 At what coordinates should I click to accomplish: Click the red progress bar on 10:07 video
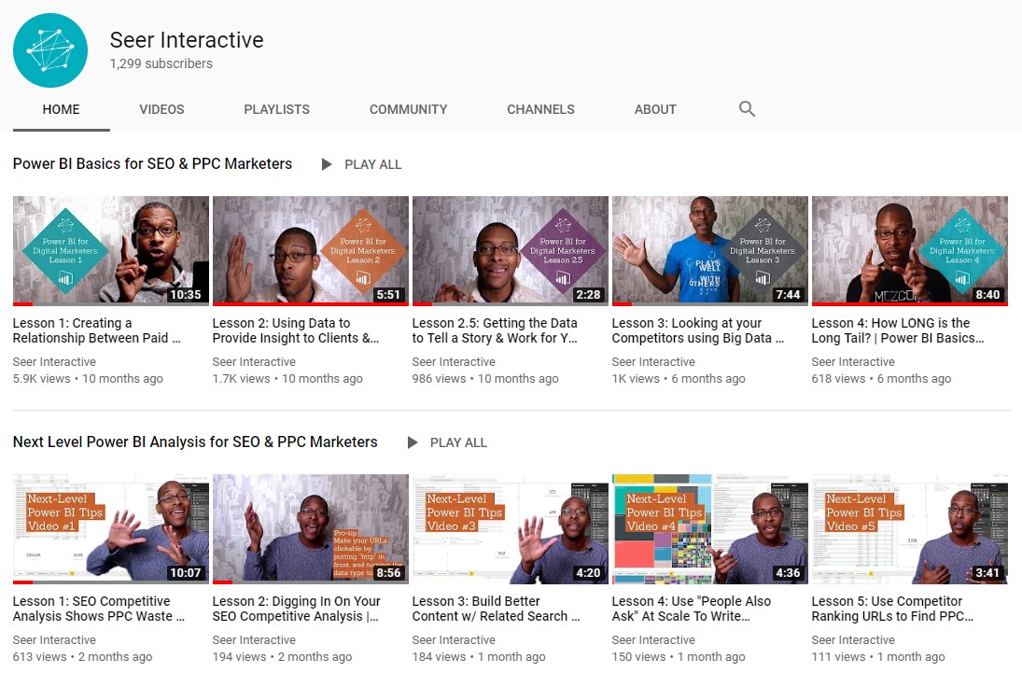point(23,582)
